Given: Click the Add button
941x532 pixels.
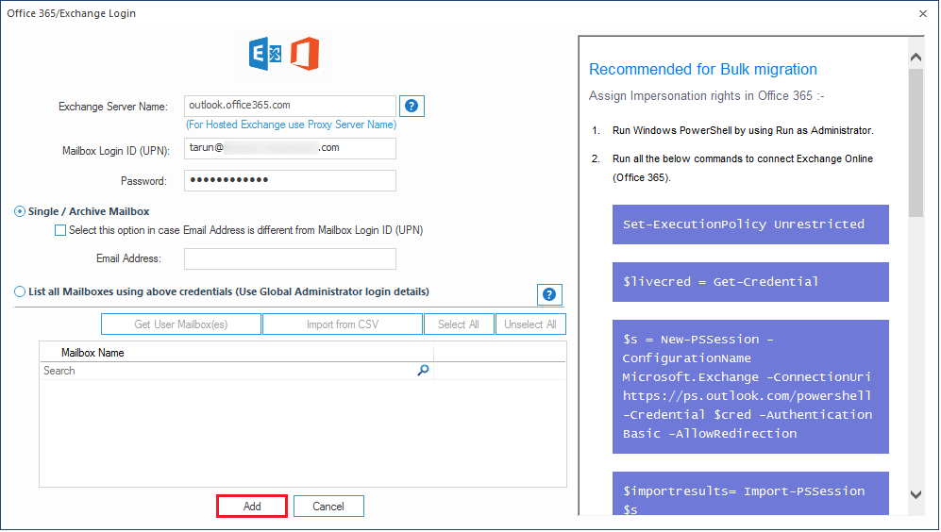Looking at the screenshot, I should pyautogui.click(x=252, y=507).
